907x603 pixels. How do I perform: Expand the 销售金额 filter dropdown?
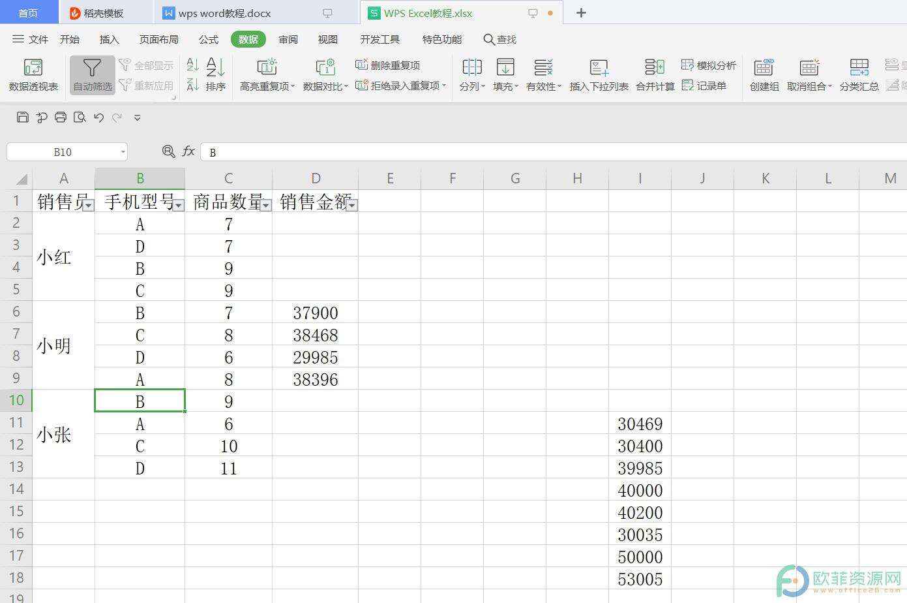click(351, 206)
